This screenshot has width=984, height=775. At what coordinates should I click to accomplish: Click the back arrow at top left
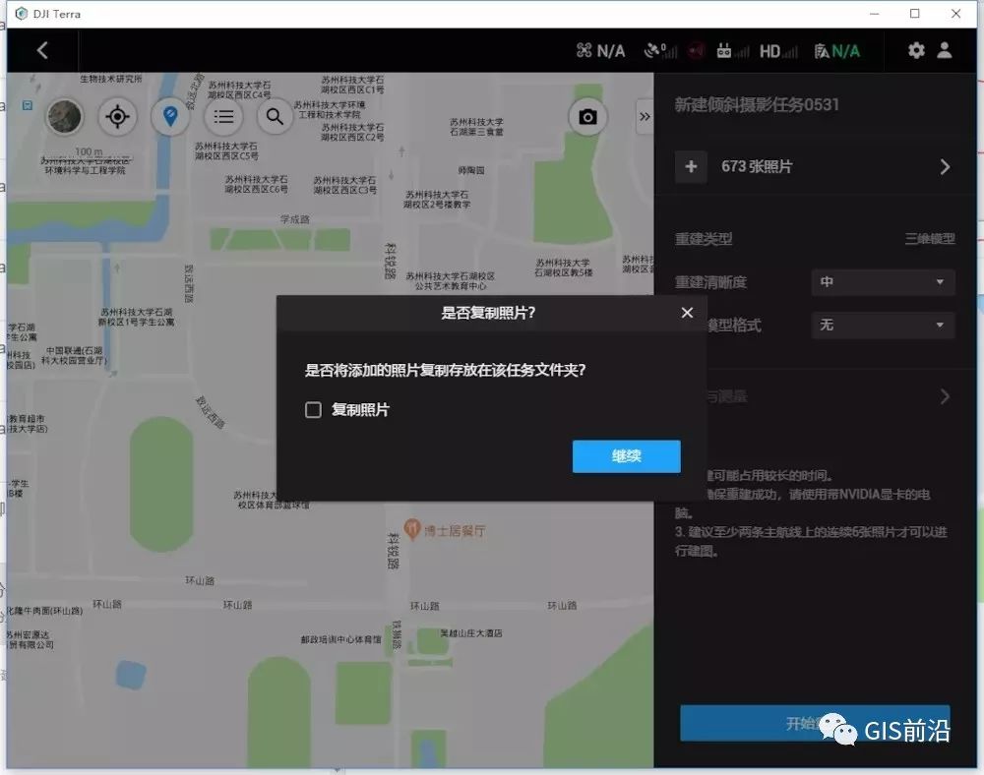point(43,50)
